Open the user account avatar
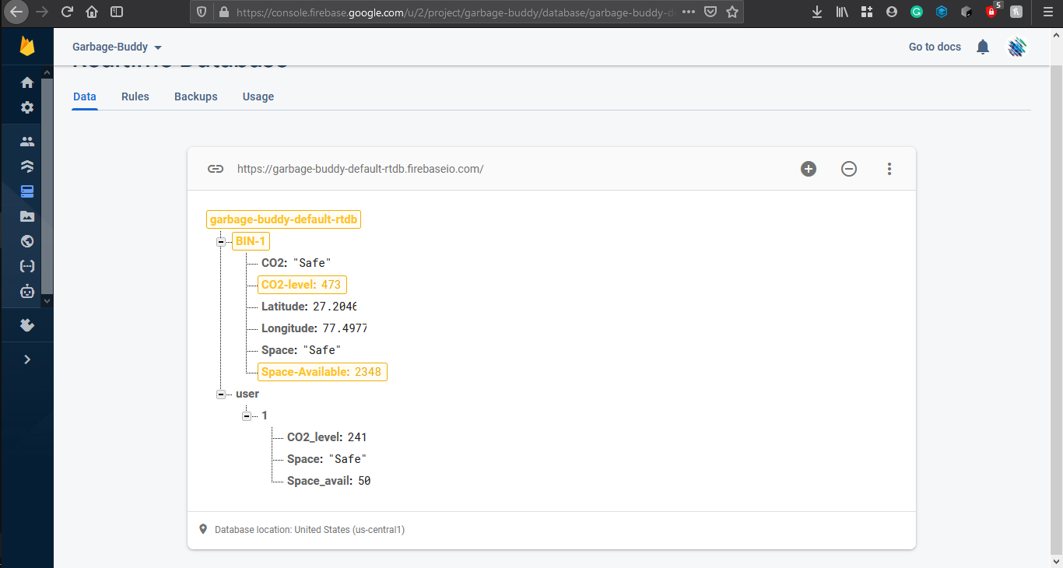The width and height of the screenshot is (1063, 568). point(1017,47)
